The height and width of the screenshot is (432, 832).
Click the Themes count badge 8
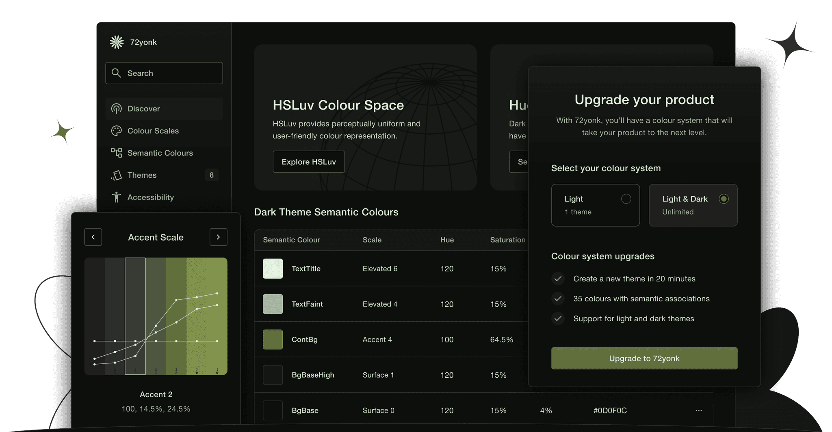(x=211, y=175)
